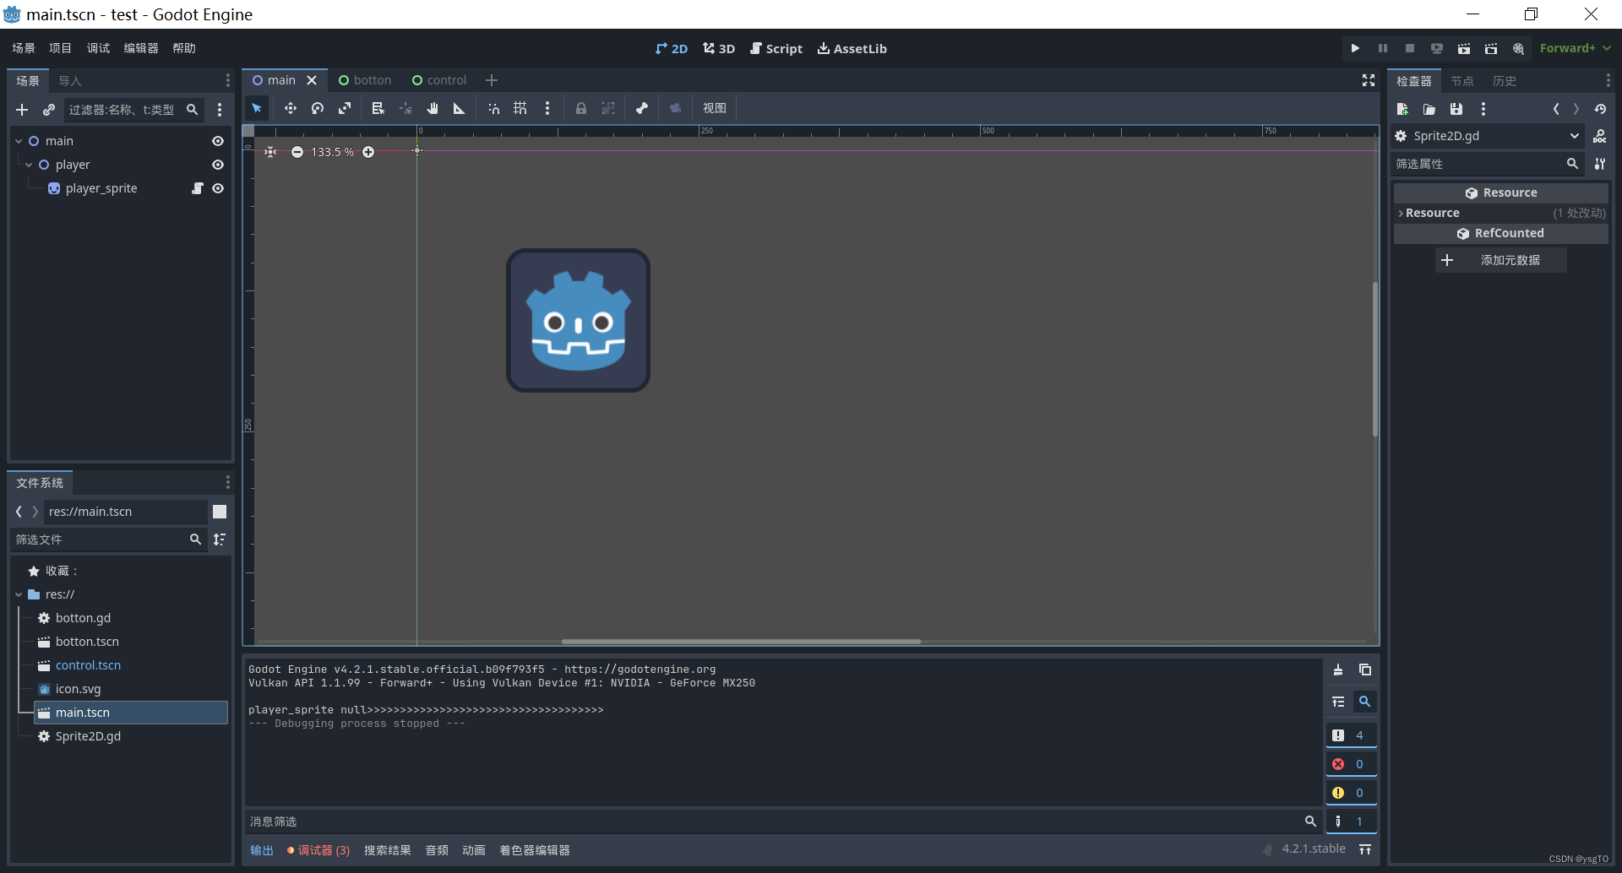This screenshot has height=873, width=1622.
Task: Open the 动画 bottom panel
Action: 473,850
